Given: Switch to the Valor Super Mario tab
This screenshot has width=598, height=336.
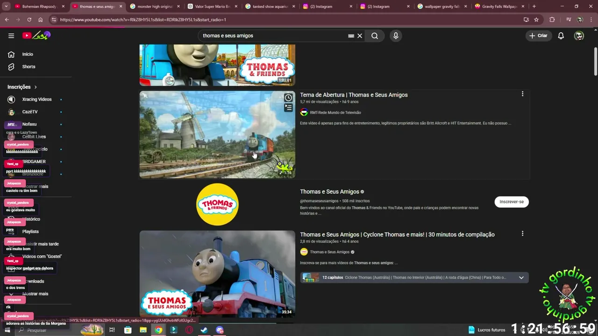Looking at the screenshot, I should point(213,7).
